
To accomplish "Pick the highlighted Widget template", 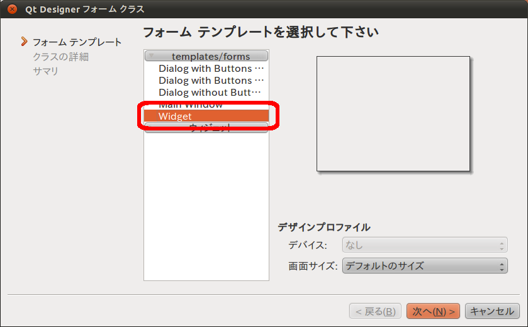I will tap(176, 117).
